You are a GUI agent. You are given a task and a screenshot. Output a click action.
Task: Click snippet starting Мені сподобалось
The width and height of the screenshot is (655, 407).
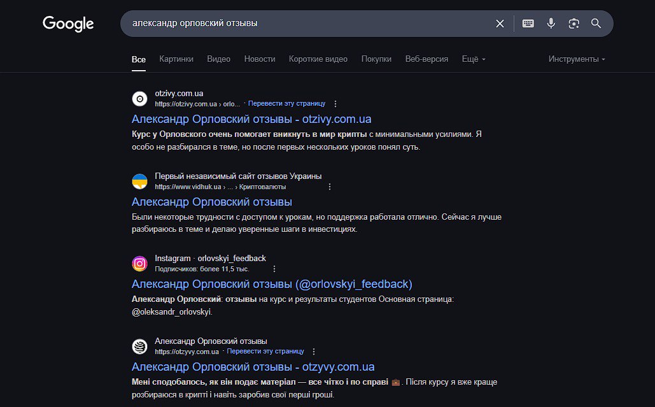[314, 388]
